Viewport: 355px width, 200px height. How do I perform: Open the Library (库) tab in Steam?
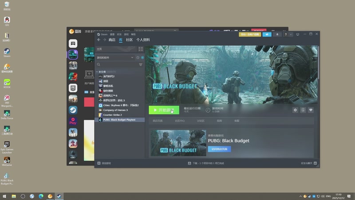(x=121, y=40)
